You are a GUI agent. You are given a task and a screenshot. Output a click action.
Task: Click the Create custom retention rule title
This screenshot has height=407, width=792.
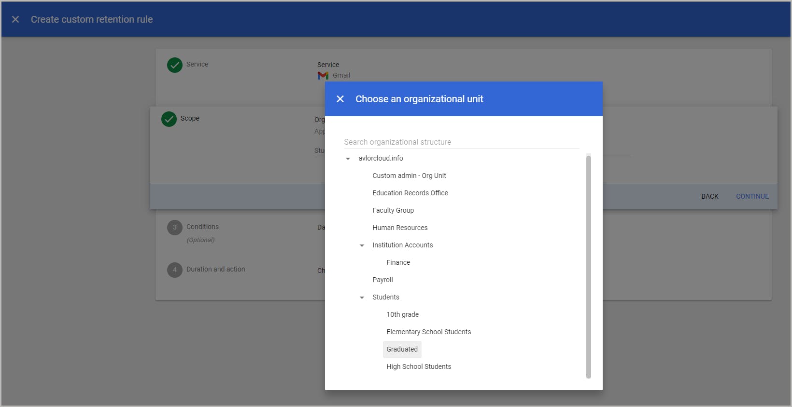tap(92, 19)
